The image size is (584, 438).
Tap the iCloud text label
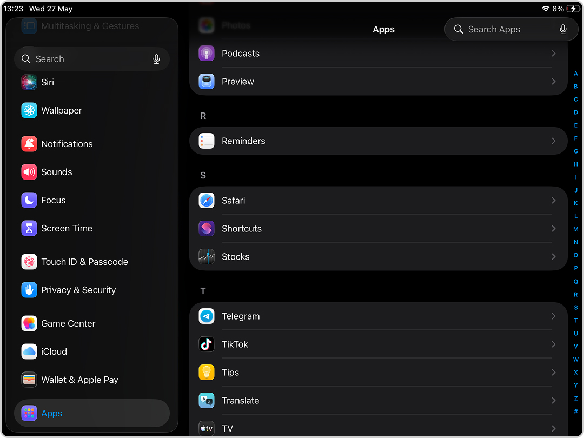point(54,351)
